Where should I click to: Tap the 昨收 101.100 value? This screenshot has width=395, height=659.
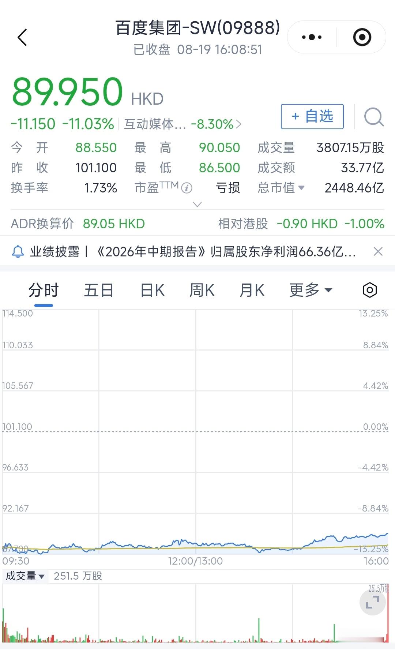(96, 168)
